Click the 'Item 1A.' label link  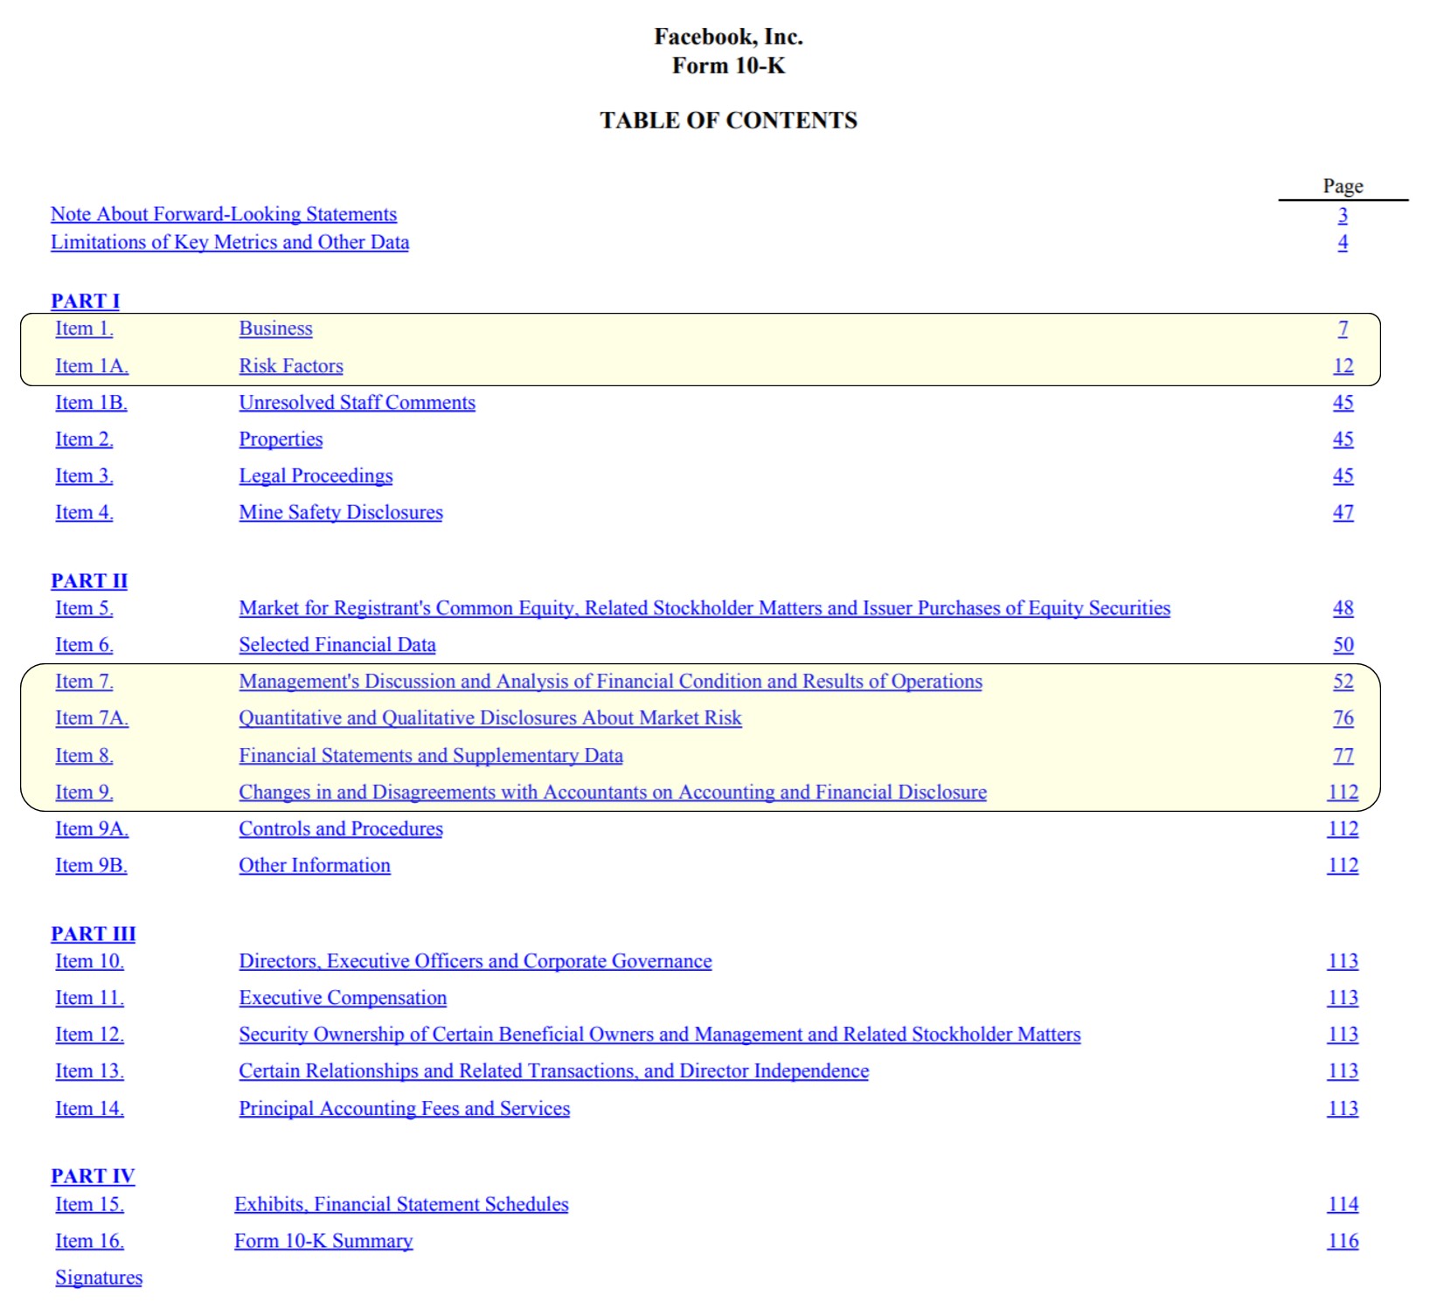[x=92, y=366]
